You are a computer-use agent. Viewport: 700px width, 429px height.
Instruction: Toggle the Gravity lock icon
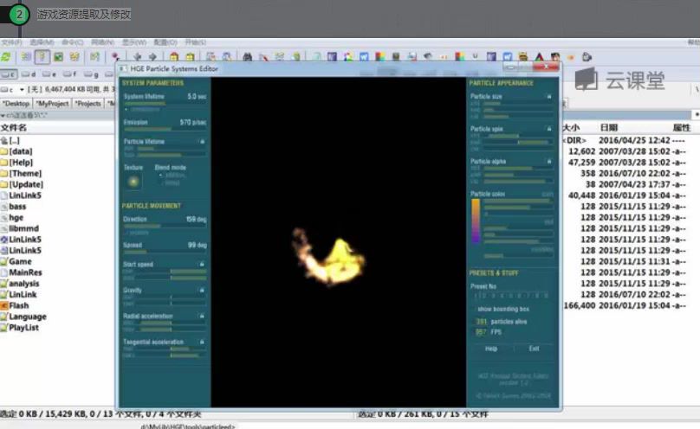(202, 290)
